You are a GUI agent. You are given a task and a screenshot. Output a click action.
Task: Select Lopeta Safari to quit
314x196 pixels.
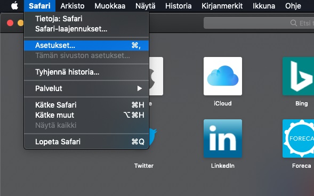click(x=86, y=142)
